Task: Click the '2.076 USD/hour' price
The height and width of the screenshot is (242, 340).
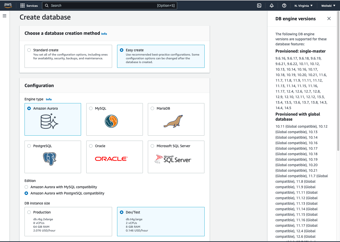Action: click(44, 230)
